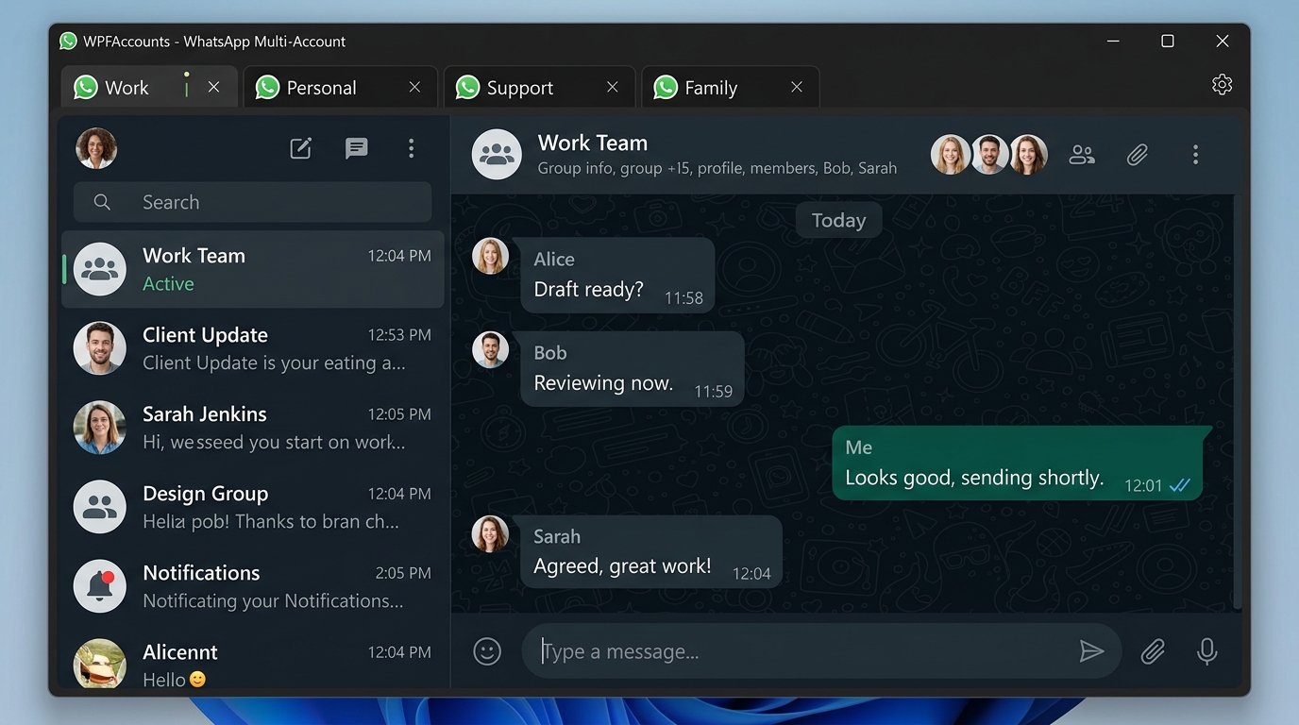Attach a file using bottom paperclip icon
This screenshot has width=1299, height=725.
[x=1152, y=651]
